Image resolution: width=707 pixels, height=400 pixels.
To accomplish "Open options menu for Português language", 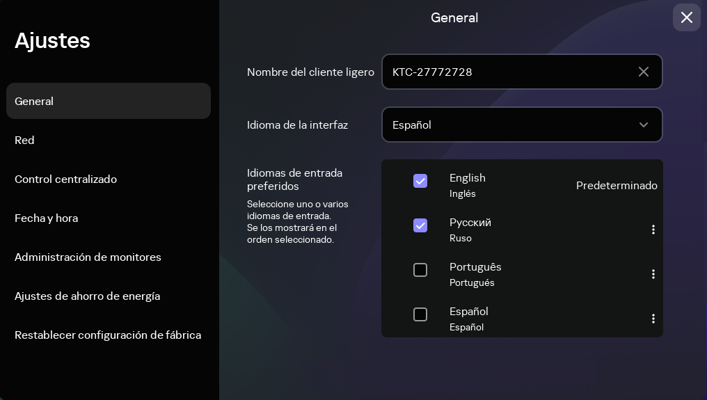I will pyautogui.click(x=653, y=274).
